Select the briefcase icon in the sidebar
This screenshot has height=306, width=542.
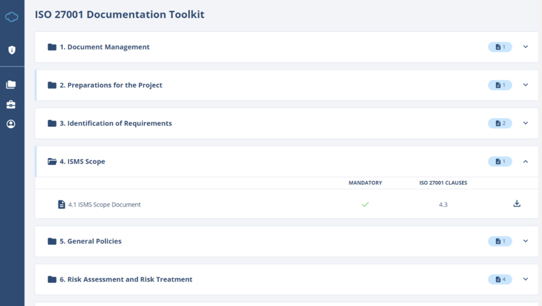pyautogui.click(x=11, y=104)
